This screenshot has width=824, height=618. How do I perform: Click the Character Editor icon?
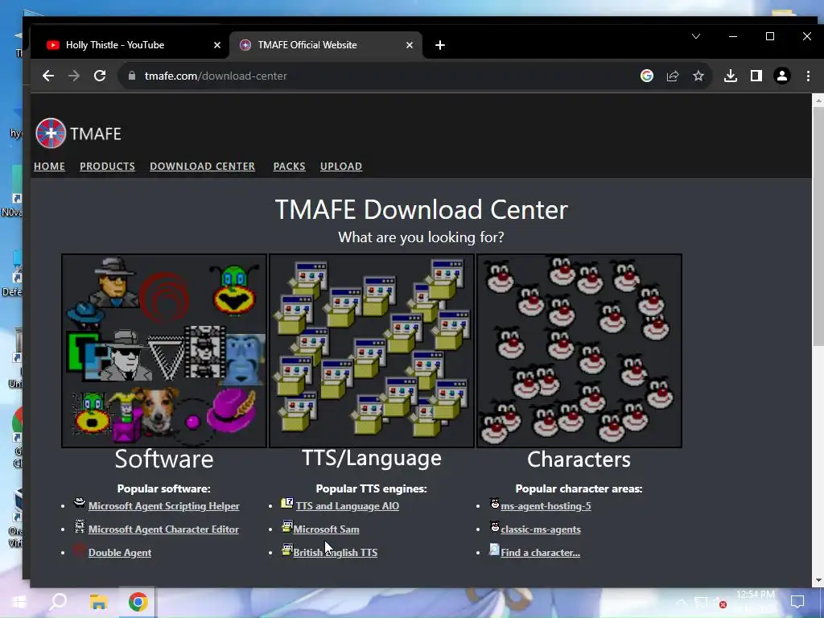(80, 526)
